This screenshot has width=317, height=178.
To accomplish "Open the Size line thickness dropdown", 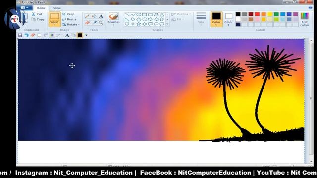I will pyautogui.click(x=201, y=19).
